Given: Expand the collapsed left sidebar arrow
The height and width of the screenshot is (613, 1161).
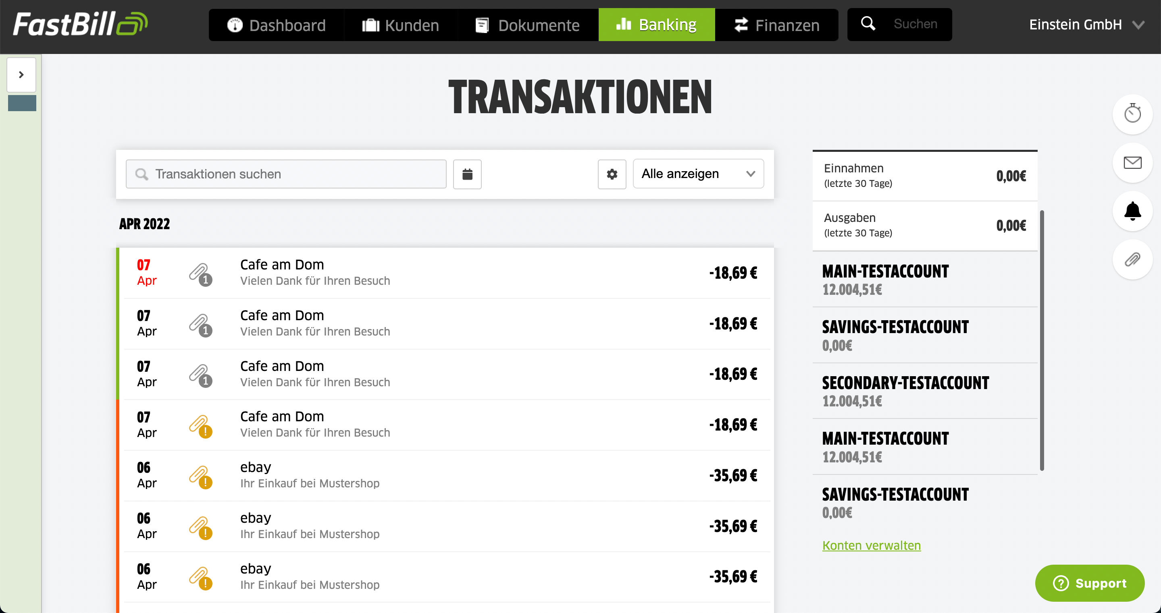Looking at the screenshot, I should point(21,75).
